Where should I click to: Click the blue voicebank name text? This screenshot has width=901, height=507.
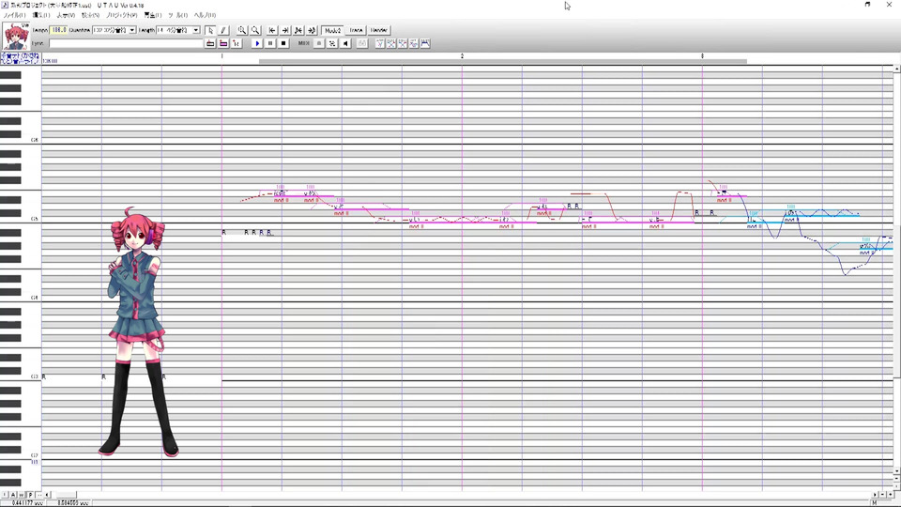click(x=20, y=58)
